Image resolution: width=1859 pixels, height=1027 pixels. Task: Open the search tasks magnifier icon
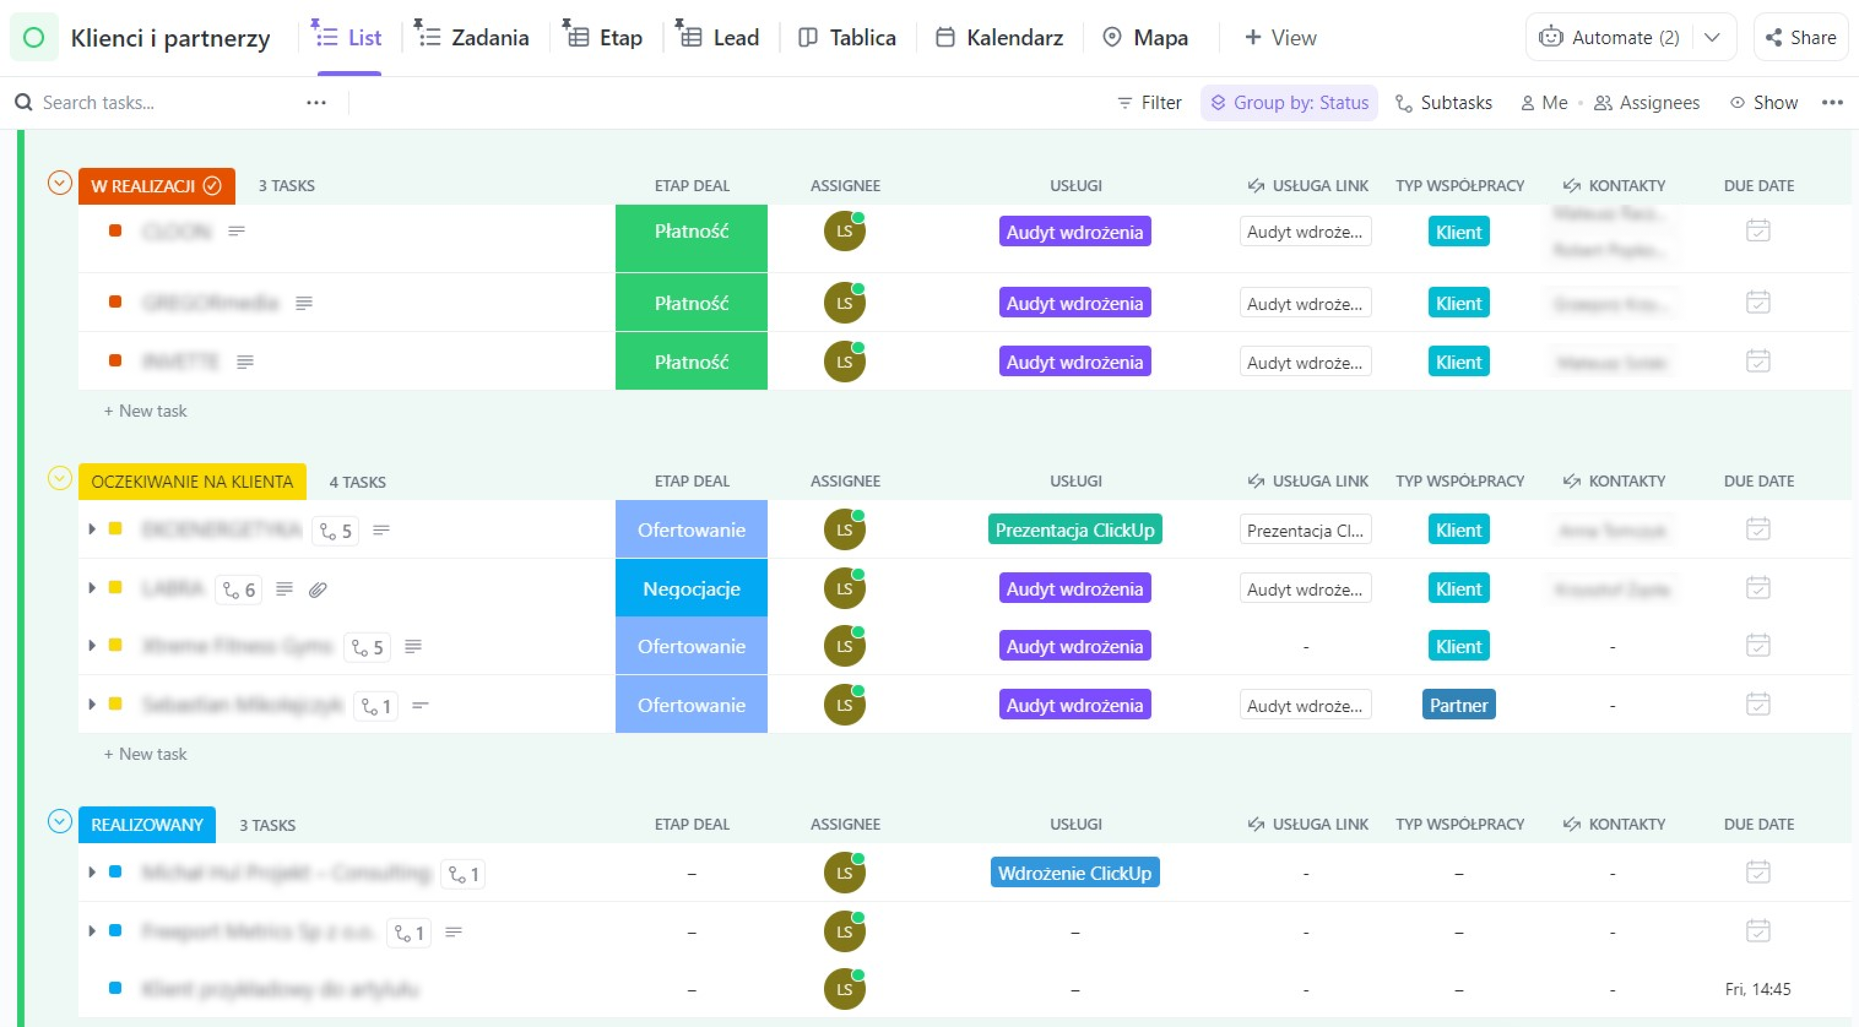click(23, 102)
